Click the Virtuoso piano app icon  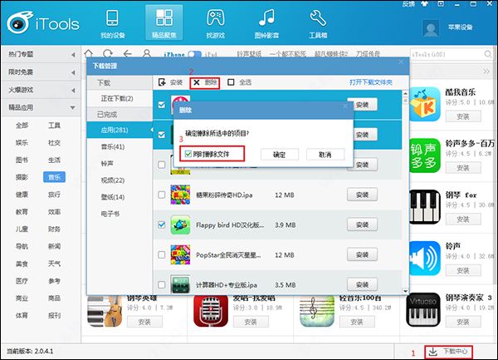(423, 310)
